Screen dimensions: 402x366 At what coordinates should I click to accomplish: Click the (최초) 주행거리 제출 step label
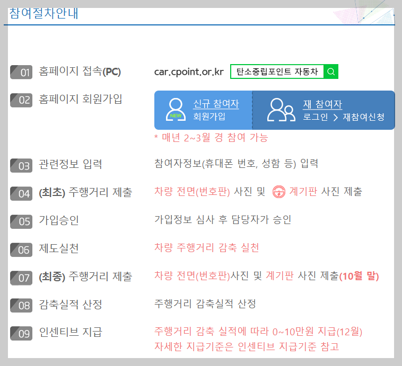click(x=85, y=192)
